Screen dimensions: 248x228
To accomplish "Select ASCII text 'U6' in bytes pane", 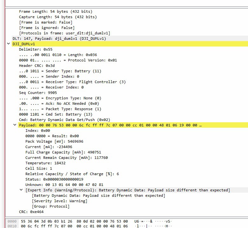I will click(137, 221).
